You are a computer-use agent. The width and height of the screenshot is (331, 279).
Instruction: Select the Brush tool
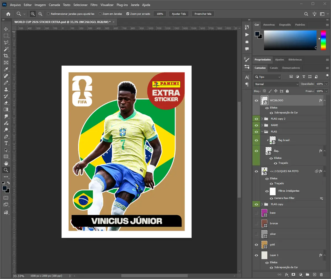click(6, 83)
